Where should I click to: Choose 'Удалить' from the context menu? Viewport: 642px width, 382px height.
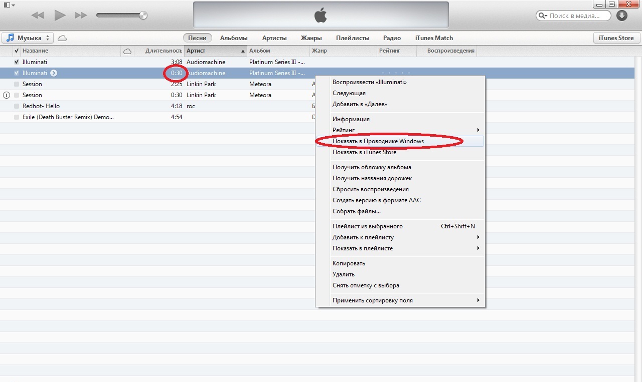[400, 274]
